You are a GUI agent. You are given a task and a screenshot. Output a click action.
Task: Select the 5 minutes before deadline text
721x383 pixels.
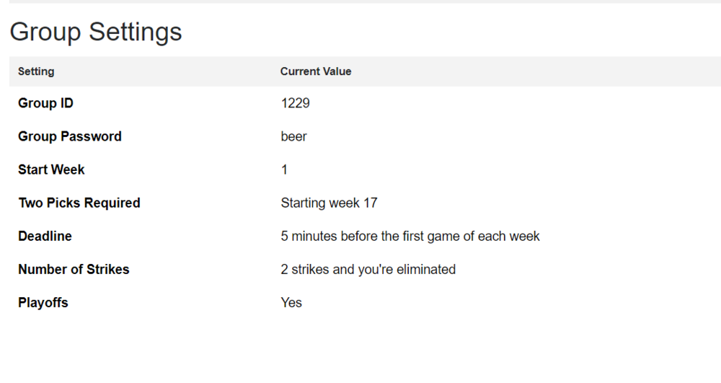(410, 236)
